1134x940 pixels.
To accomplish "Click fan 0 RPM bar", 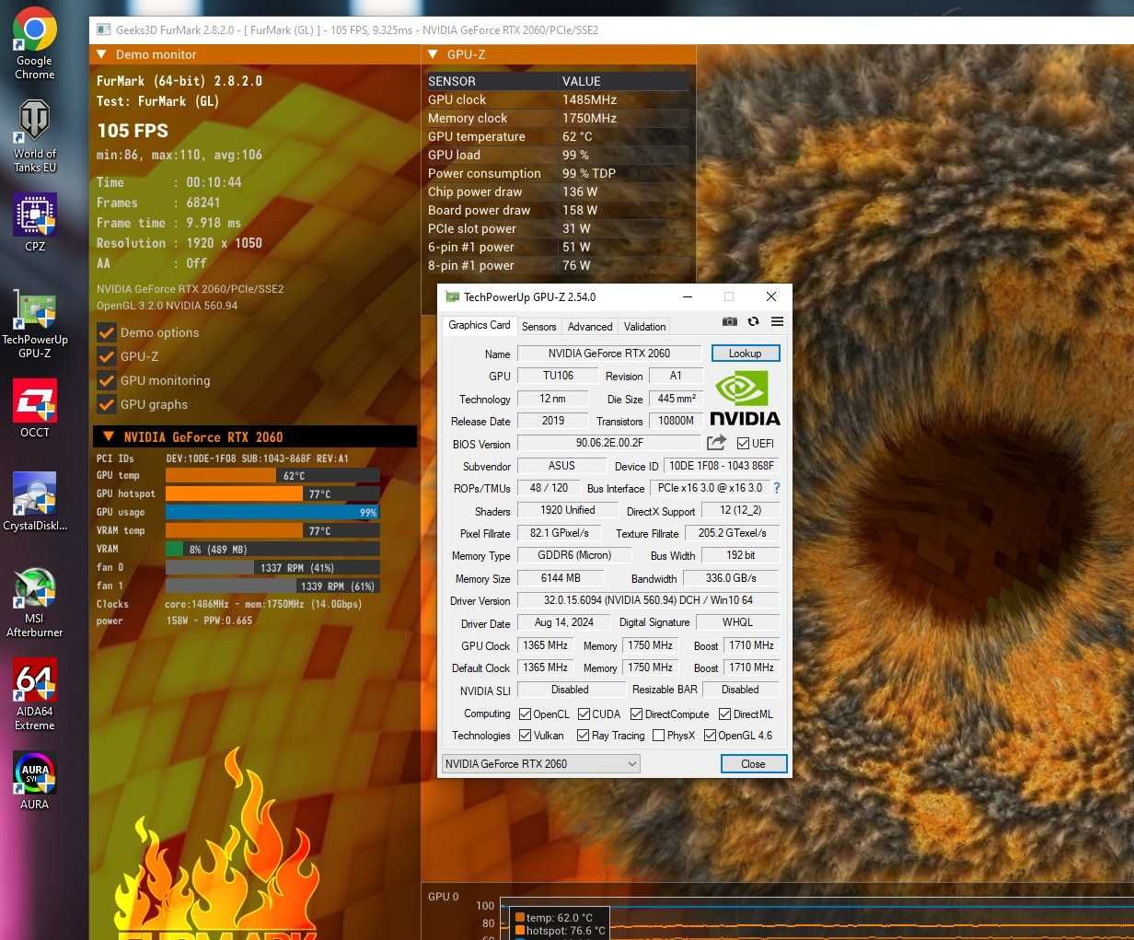I will [272, 567].
